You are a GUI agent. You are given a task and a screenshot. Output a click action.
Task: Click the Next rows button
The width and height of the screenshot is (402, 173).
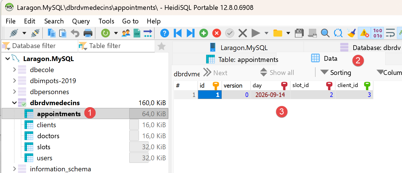point(215,73)
